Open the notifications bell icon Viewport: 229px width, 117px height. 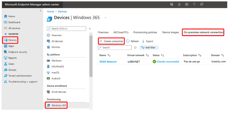pyautogui.click(x=179, y=4)
